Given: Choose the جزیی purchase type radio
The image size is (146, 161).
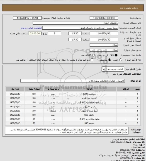Looking at the screenshot, I should (121, 60).
